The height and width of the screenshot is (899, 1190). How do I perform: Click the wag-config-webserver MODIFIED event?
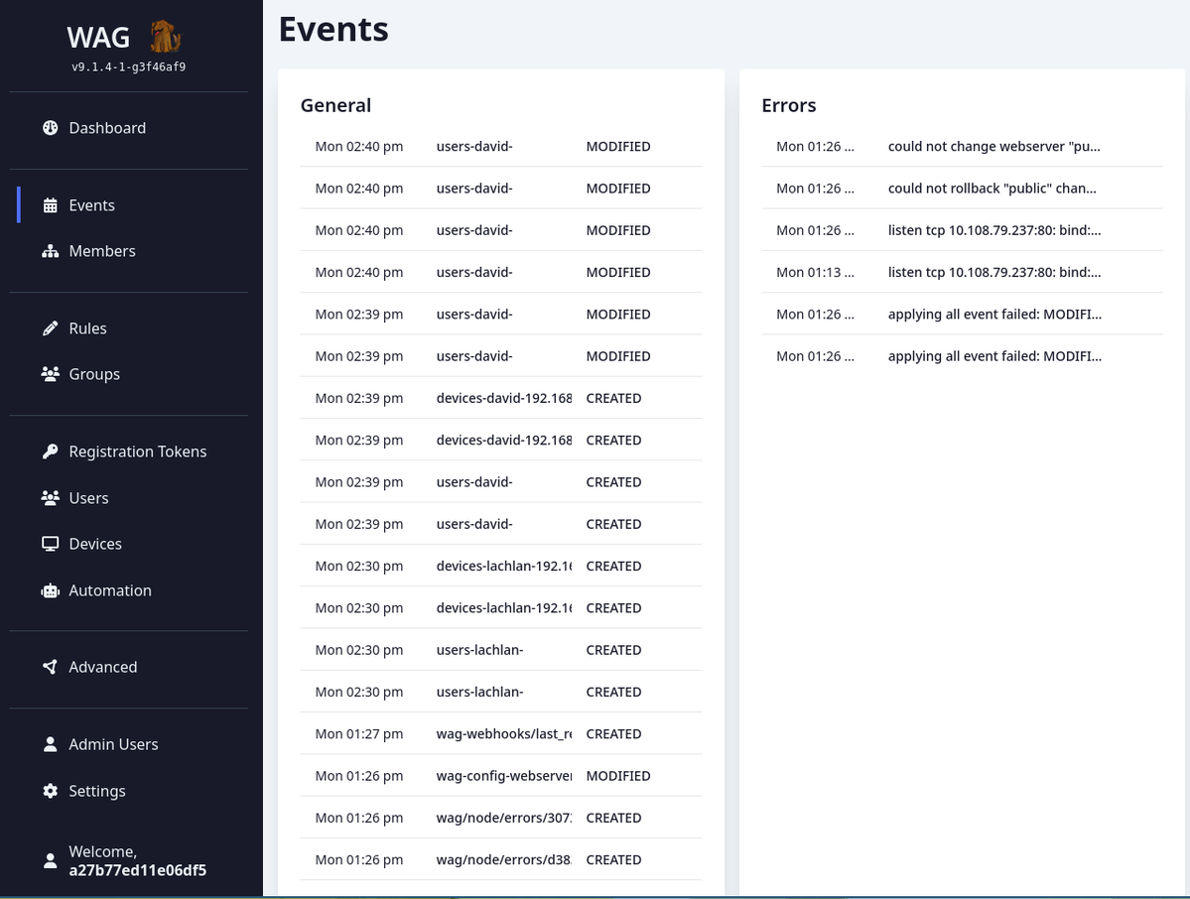(501, 776)
